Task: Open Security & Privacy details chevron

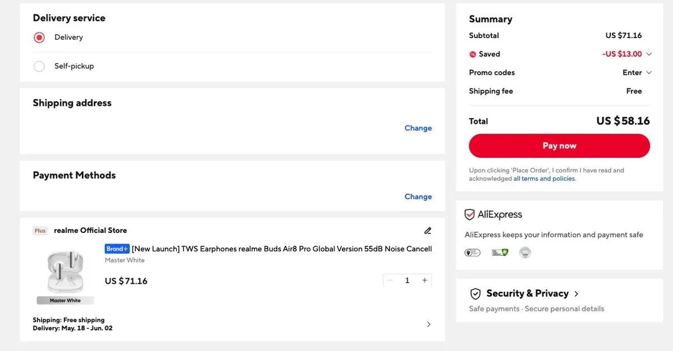Action: [577, 294]
